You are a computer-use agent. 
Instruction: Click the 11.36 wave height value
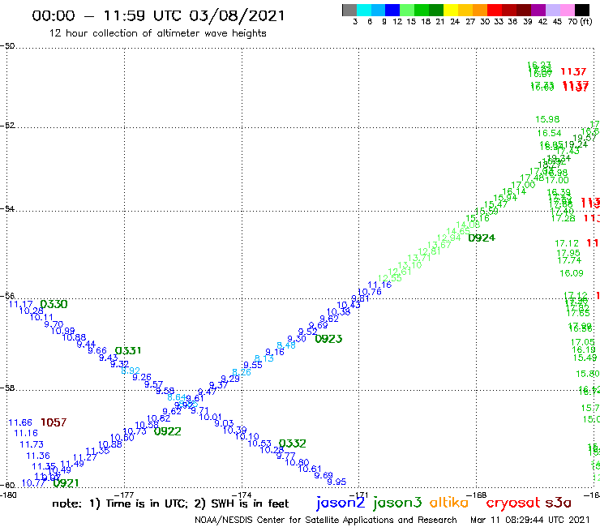pos(38,456)
